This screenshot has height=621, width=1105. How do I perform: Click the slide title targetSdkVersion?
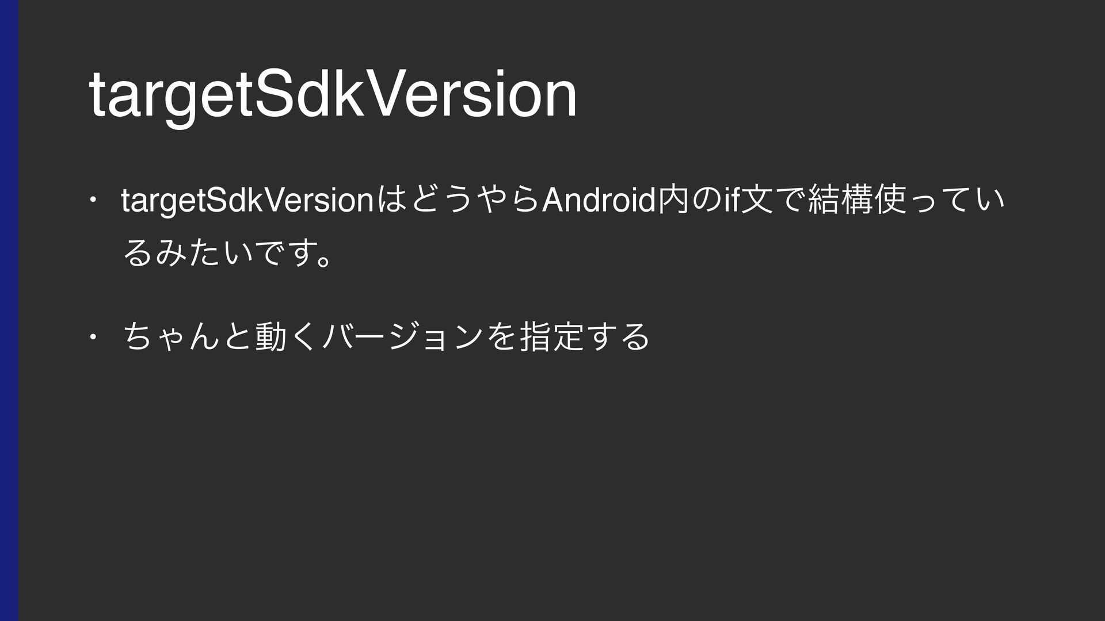pos(333,95)
